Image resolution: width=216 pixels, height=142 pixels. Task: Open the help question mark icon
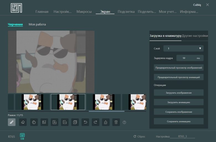click(124, 122)
